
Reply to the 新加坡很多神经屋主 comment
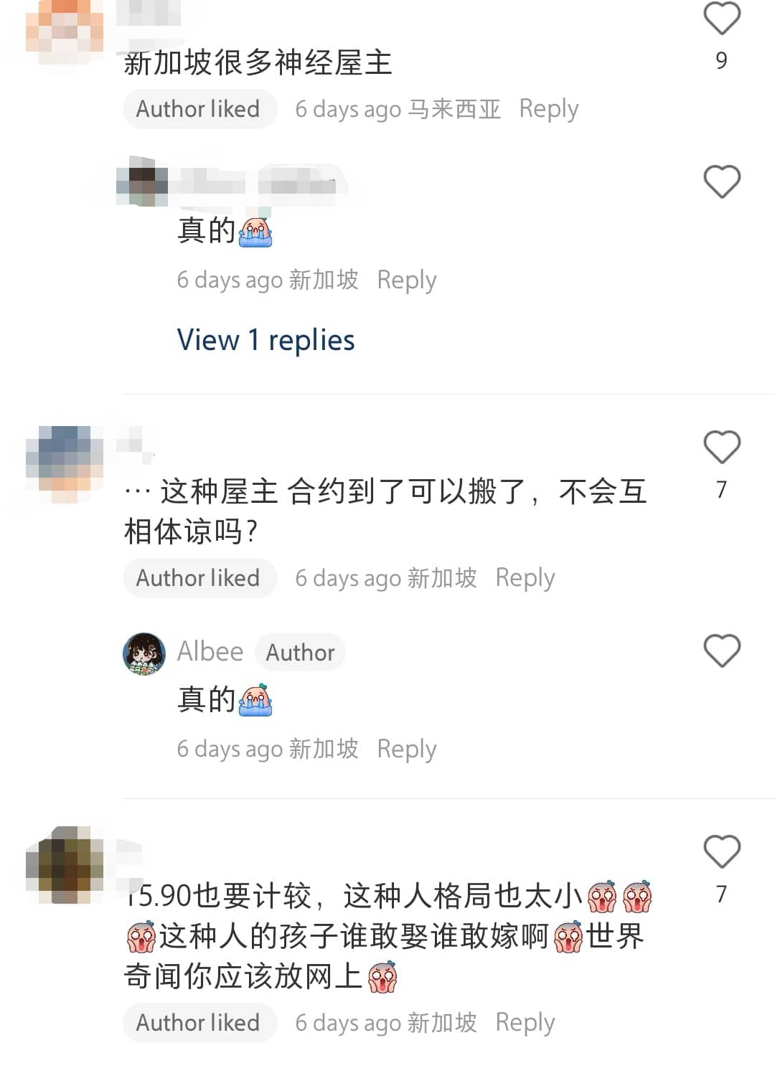pyautogui.click(x=548, y=109)
